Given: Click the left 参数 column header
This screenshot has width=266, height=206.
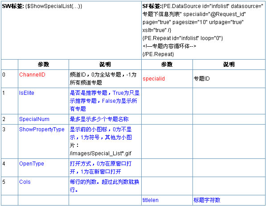Looking at the screenshot, I should 43,65.
